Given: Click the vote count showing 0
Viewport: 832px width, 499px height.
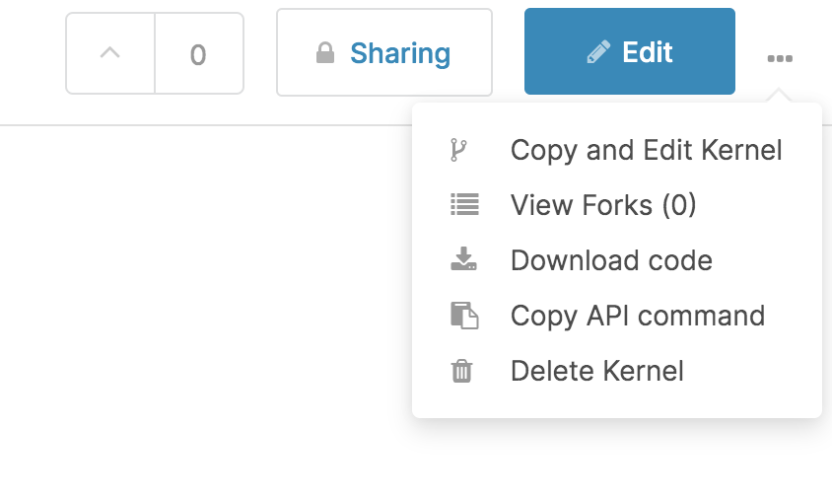Looking at the screenshot, I should pos(198,54).
